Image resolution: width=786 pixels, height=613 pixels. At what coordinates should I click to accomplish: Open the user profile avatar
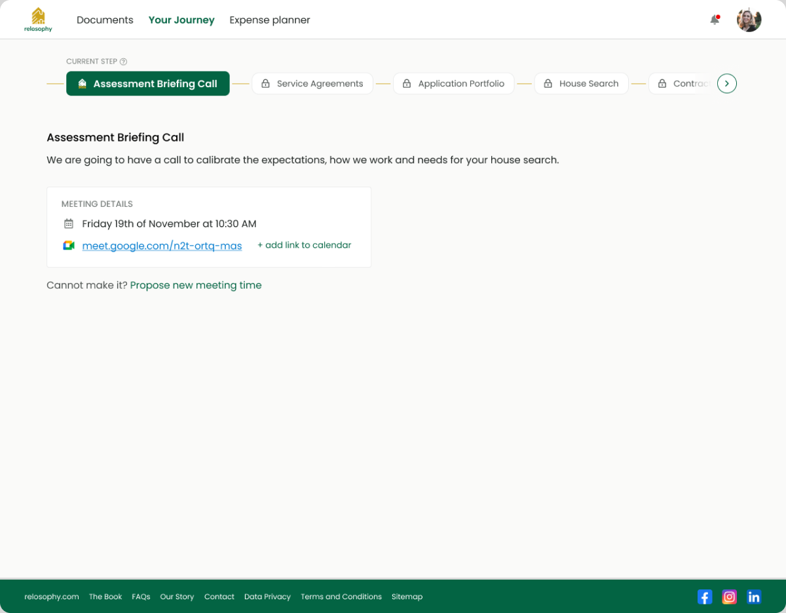tap(749, 20)
